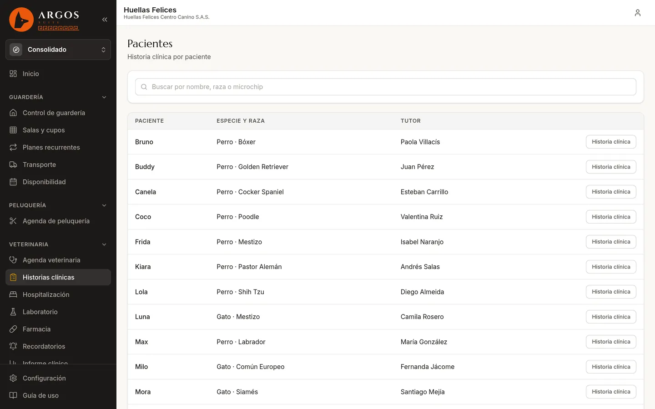Image resolution: width=655 pixels, height=409 pixels.
Task: Click tutor name Valentina Ruiz
Action: tap(422, 217)
